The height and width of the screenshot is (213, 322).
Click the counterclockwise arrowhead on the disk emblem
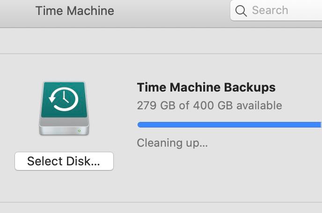(x=52, y=99)
